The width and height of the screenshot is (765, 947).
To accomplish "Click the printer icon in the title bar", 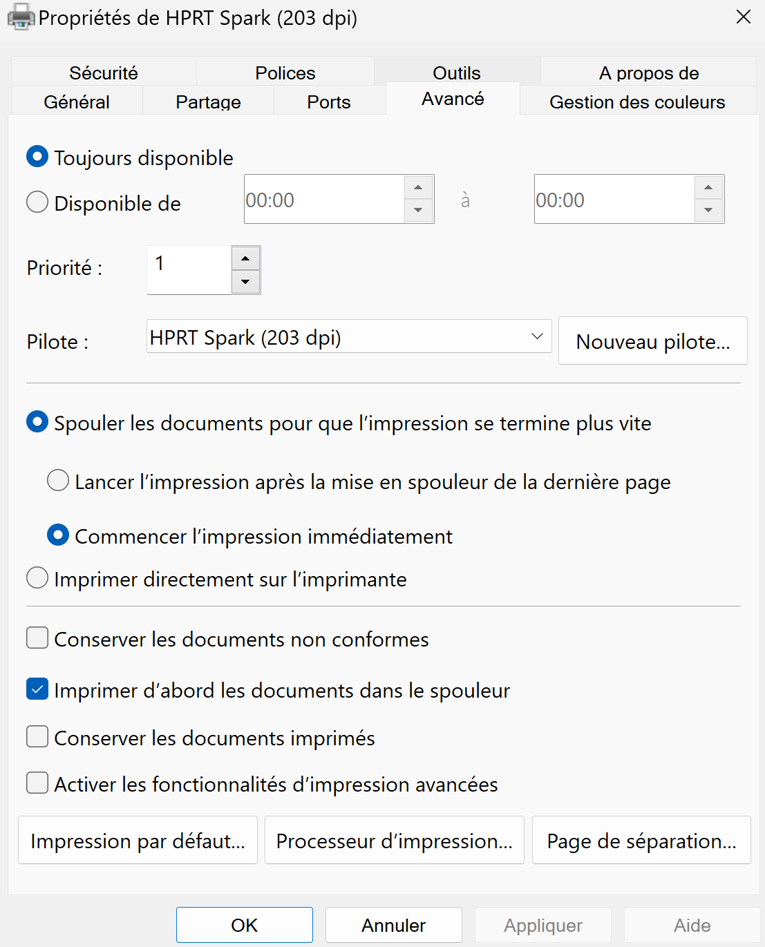I will [x=21, y=17].
